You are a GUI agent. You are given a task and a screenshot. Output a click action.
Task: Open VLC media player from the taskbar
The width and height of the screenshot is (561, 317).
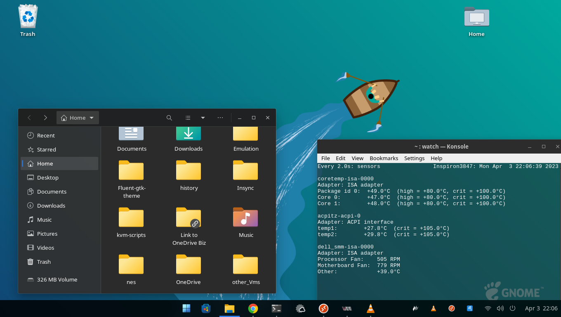click(370, 308)
